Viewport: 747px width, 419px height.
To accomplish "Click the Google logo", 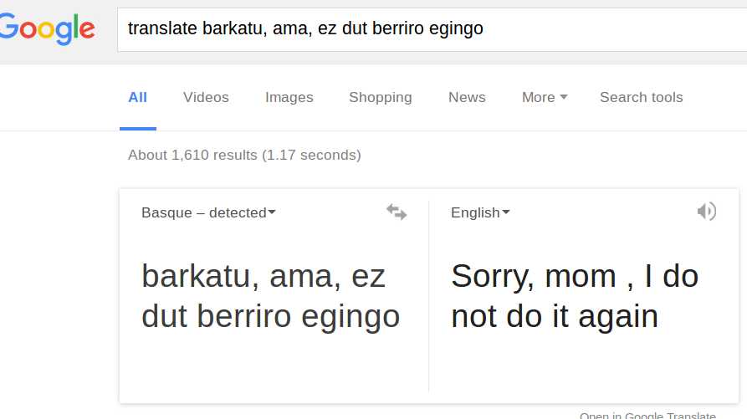I will click(47, 28).
